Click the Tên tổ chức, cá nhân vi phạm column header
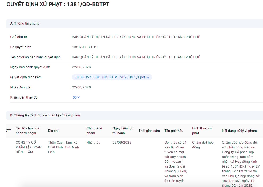The height and width of the screenshot is (187, 263). pos(27,131)
